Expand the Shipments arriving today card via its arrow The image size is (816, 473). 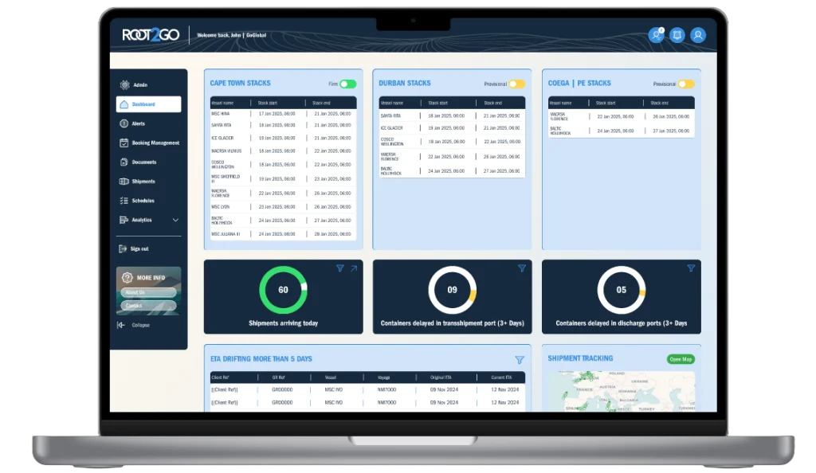coord(354,268)
